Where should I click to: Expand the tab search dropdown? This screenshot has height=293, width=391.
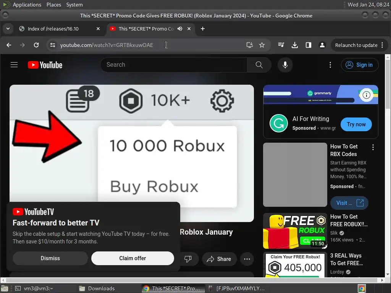click(x=8, y=29)
